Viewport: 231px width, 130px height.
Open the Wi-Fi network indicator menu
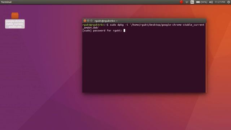tap(187, 2)
